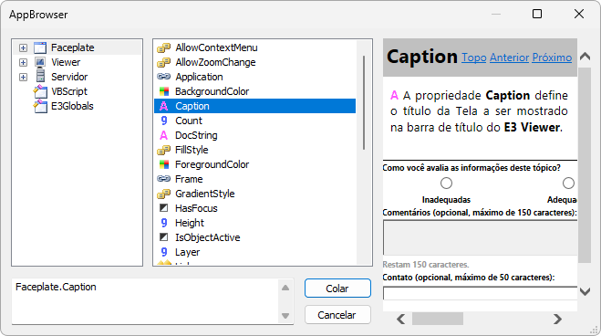Viewport: 601px width, 336px height.
Task: Click the IsObjectActive boolean icon
Action: [x=163, y=237]
